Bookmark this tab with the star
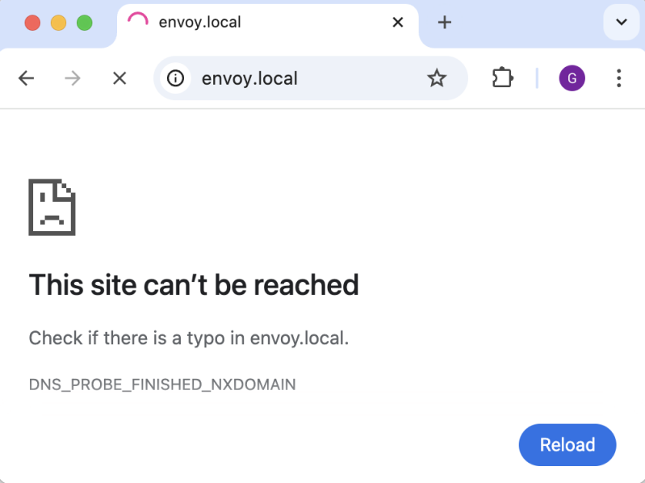This screenshot has height=483, width=645. tap(437, 78)
